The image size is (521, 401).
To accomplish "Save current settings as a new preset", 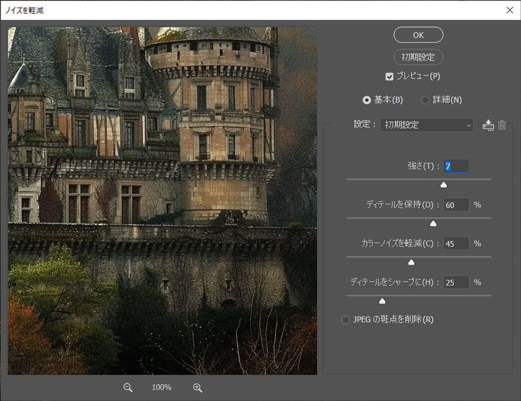I will (488, 125).
